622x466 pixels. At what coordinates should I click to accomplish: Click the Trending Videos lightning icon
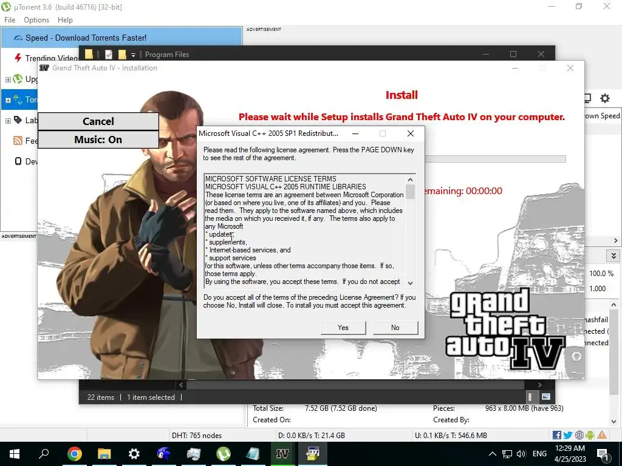18,58
